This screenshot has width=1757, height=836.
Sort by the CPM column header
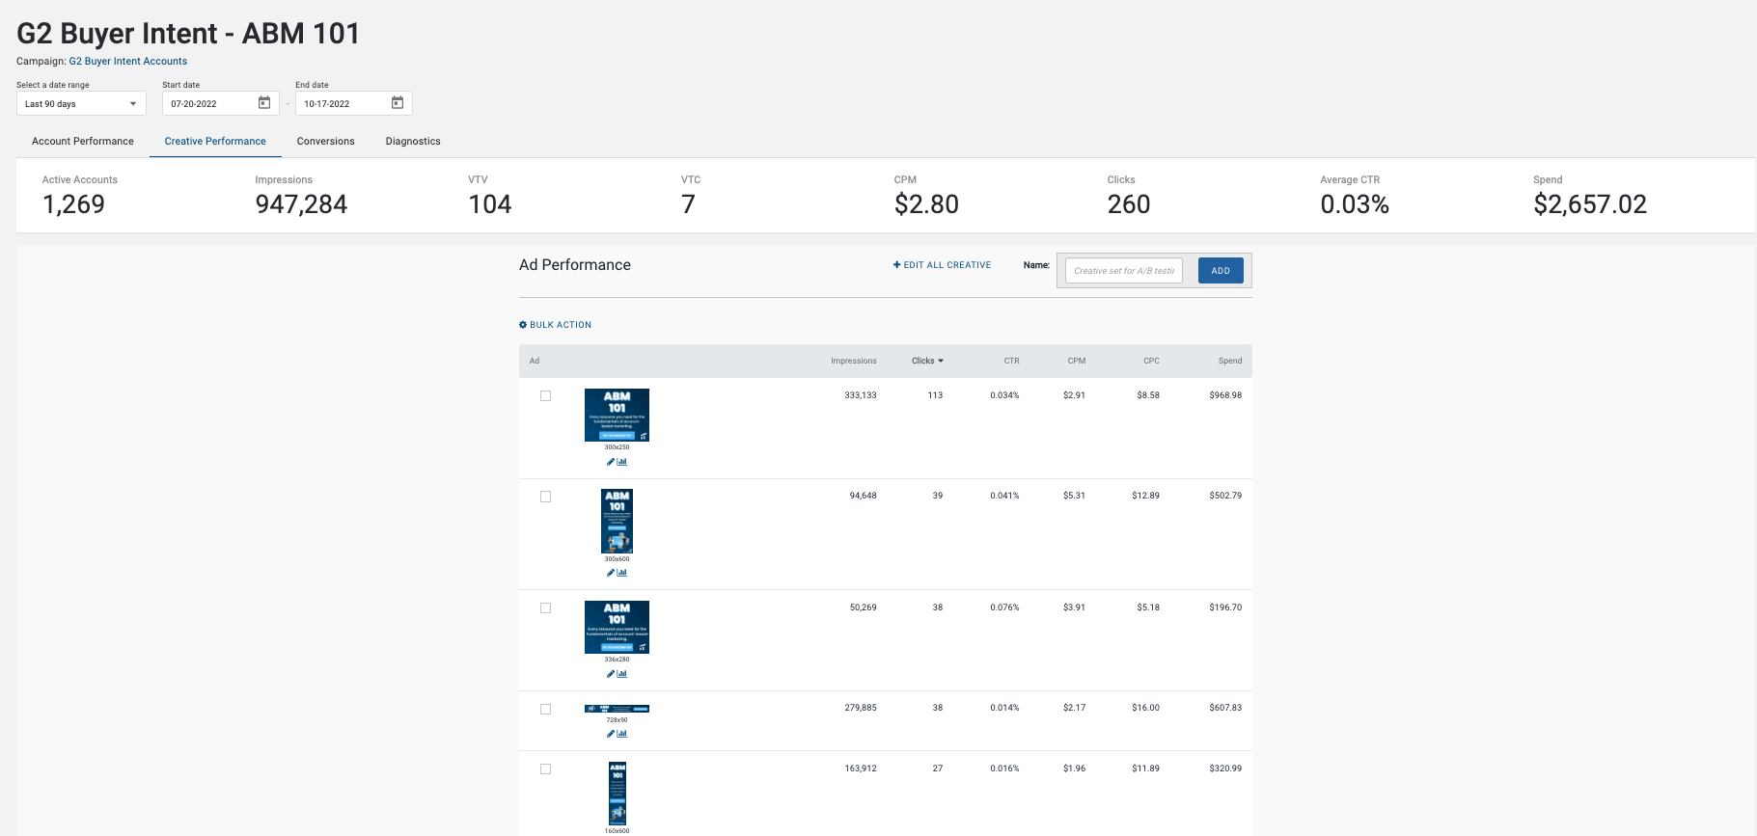(x=1077, y=361)
